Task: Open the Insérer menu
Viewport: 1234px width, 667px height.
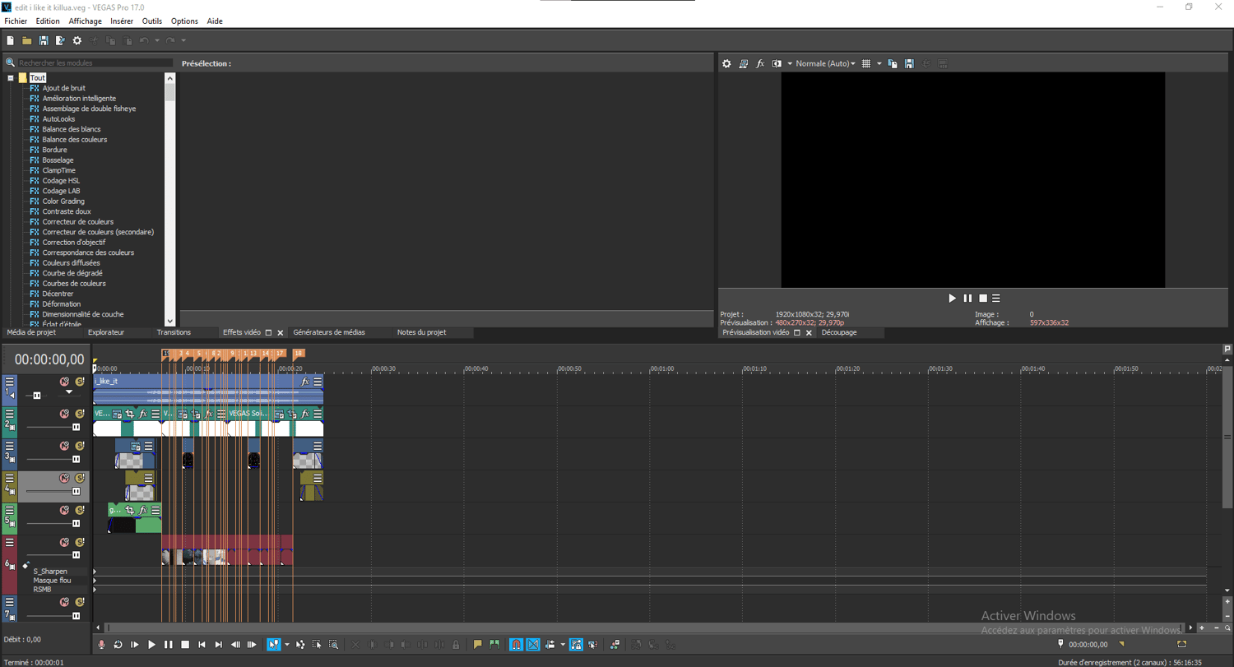Action: (x=122, y=21)
